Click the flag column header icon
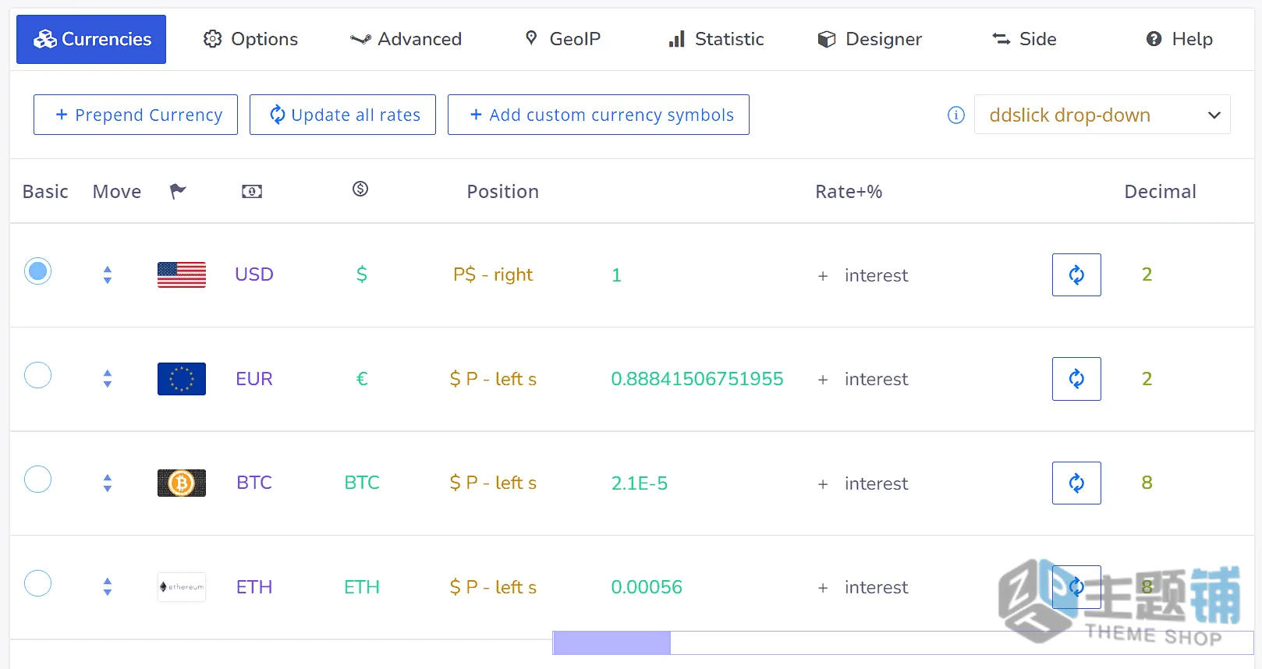Screen dimensions: 1262x669 pos(178,191)
